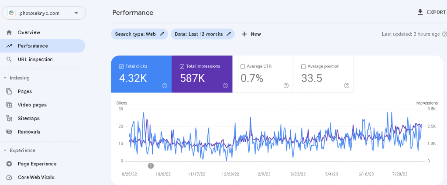
Task: Click the Performance trend arrow icon
Action: (9, 46)
